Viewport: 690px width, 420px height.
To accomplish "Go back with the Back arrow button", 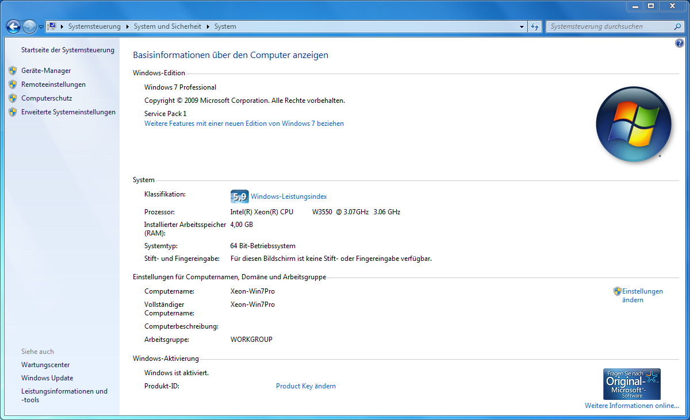I will (13, 26).
